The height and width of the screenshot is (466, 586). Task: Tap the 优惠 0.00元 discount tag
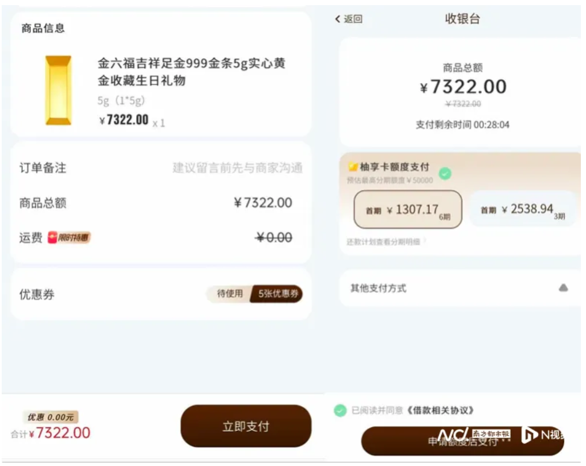[x=51, y=418]
